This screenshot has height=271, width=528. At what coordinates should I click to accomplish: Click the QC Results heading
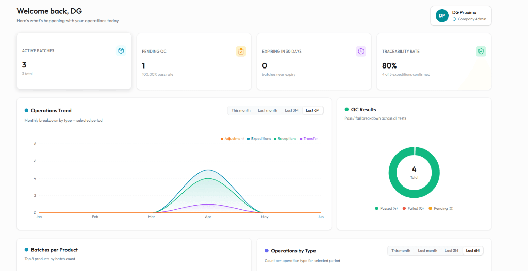(364, 109)
